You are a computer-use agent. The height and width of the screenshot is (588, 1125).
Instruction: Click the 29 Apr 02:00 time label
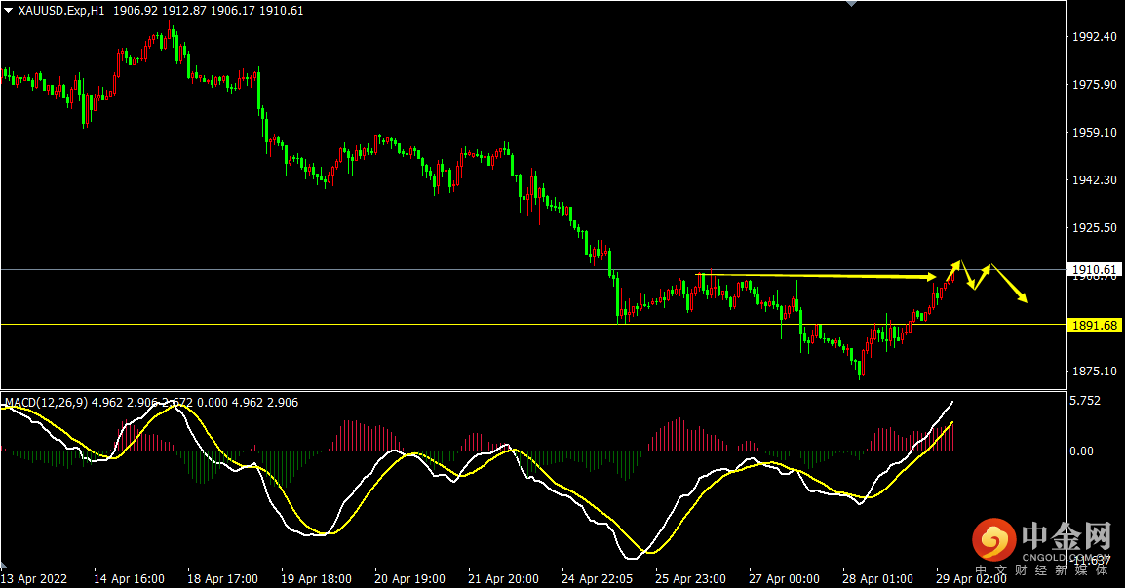point(971,578)
